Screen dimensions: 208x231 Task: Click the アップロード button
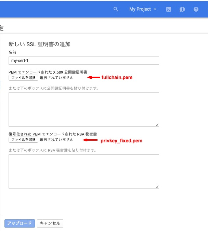point(19,223)
